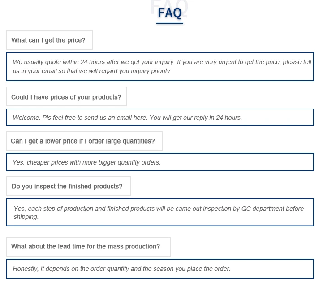Image resolution: width=336 pixels, height=296 pixels.
Task: Expand "Do you inspect the finished products?"
Action: [x=68, y=187]
